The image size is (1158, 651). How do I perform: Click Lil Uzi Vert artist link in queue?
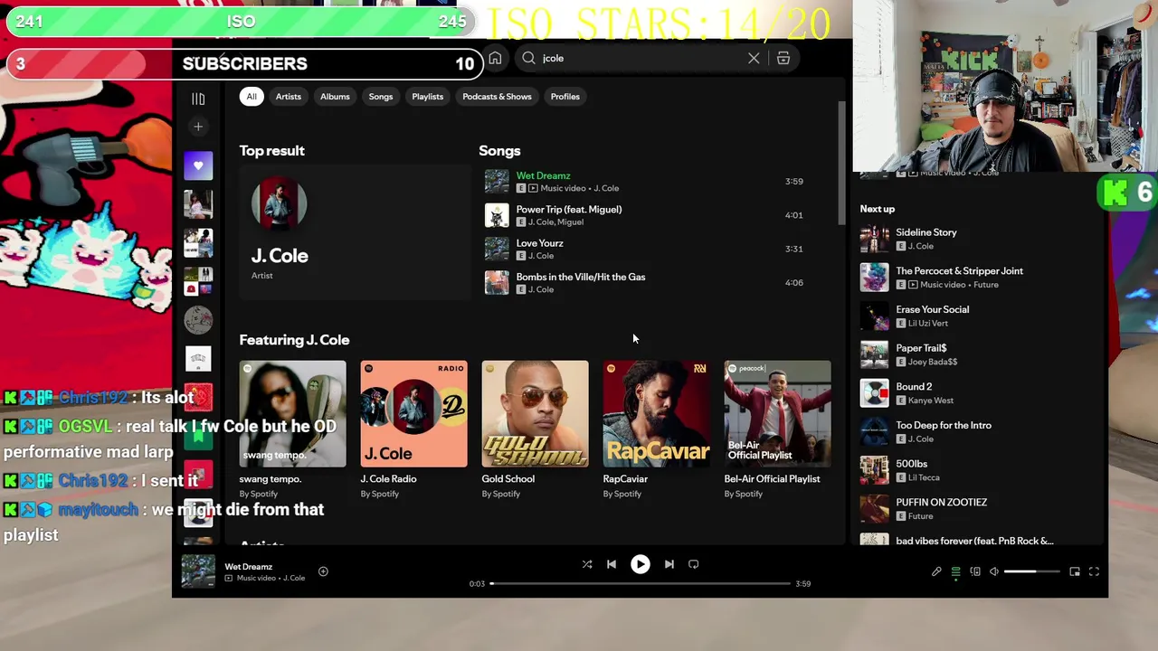[928, 324]
